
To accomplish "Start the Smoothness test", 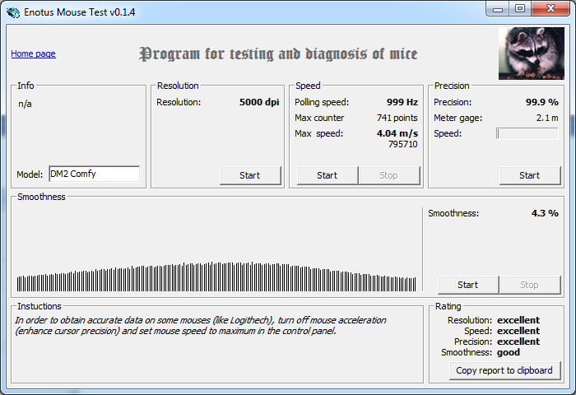I will pyautogui.click(x=468, y=285).
